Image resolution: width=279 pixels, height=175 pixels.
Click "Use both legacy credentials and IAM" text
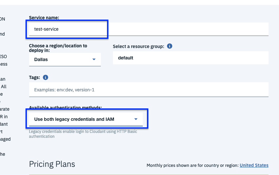click(x=74, y=119)
